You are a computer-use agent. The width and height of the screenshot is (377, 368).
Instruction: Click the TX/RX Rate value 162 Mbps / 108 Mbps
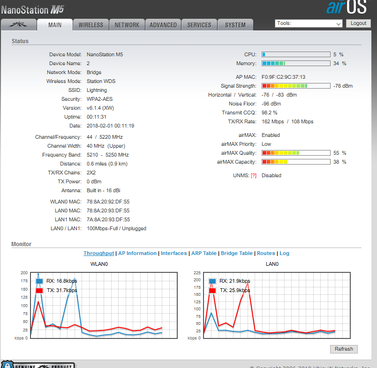(287, 121)
